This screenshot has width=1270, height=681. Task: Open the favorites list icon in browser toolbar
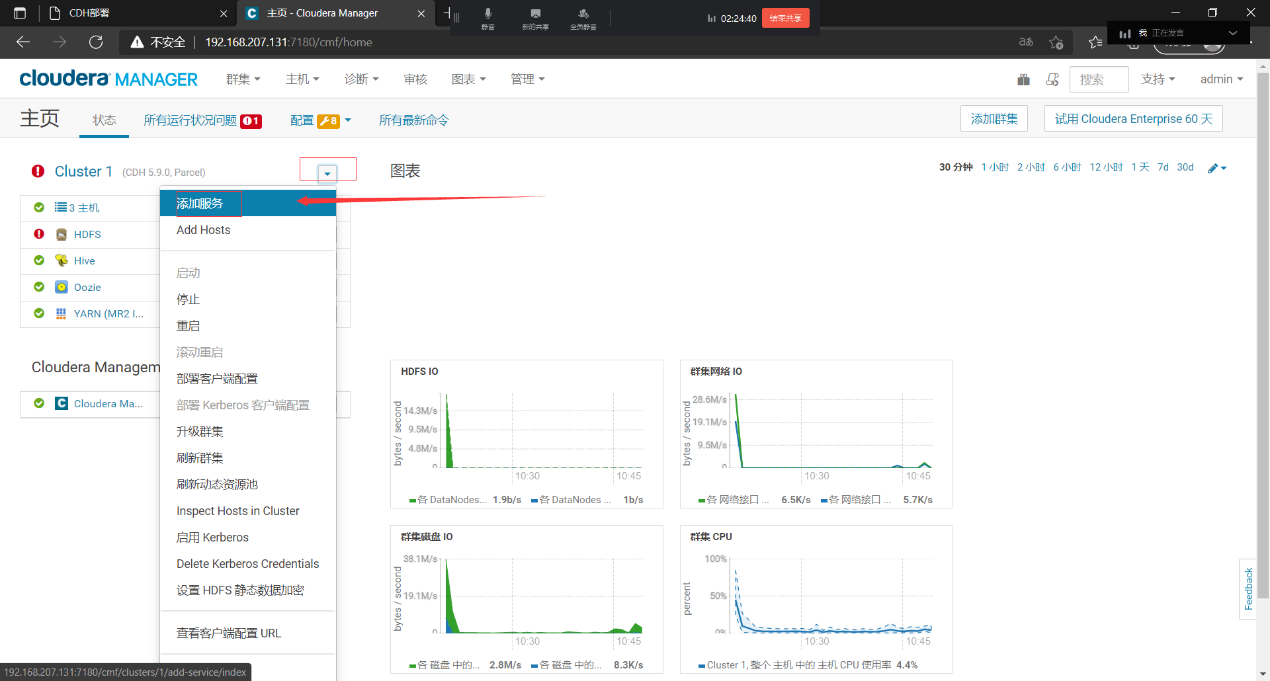1095,42
